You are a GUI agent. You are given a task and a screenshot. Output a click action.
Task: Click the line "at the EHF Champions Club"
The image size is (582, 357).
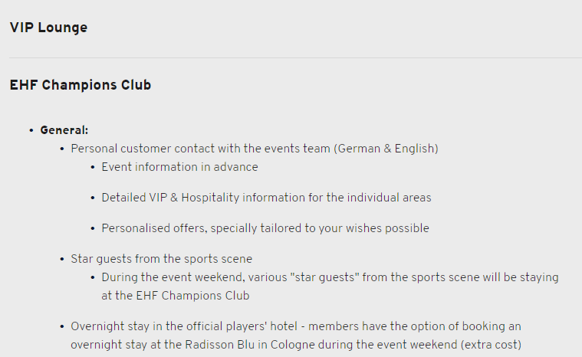tap(176, 296)
